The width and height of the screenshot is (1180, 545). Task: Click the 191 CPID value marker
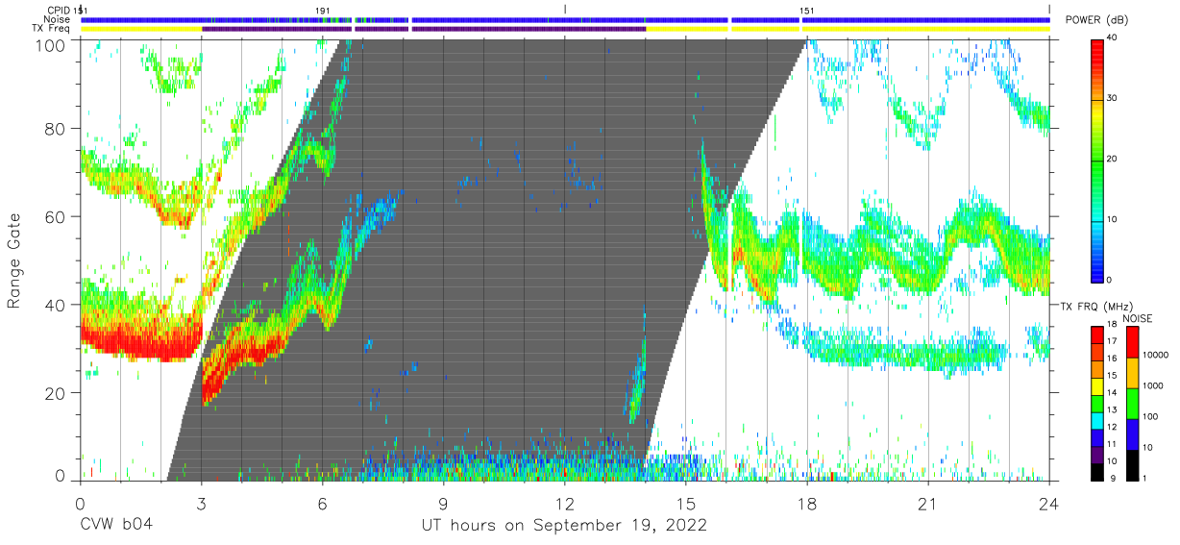click(x=324, y=10)
